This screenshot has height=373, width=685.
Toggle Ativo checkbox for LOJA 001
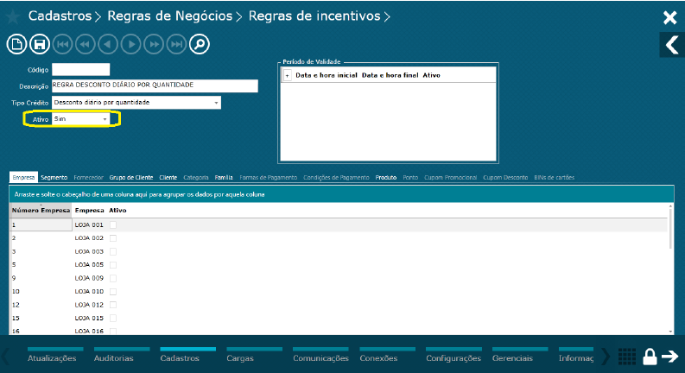113,225
